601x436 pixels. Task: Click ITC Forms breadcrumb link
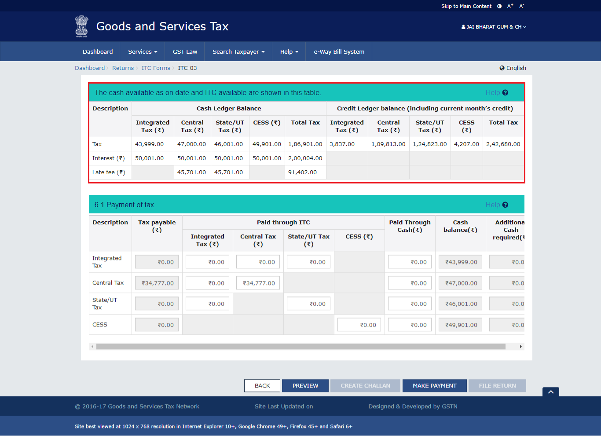click(156, 68)
